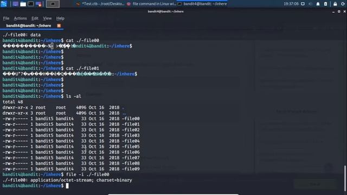
Task: Click the fourth panel launcher with orange badge
Action: tap(38, 4)
